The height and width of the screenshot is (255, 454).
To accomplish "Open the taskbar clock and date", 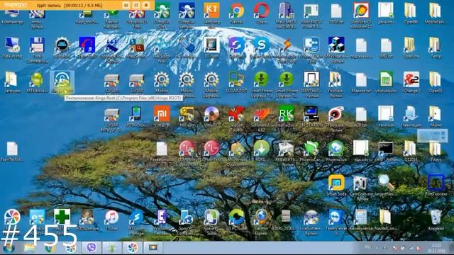I will [436, 248].
